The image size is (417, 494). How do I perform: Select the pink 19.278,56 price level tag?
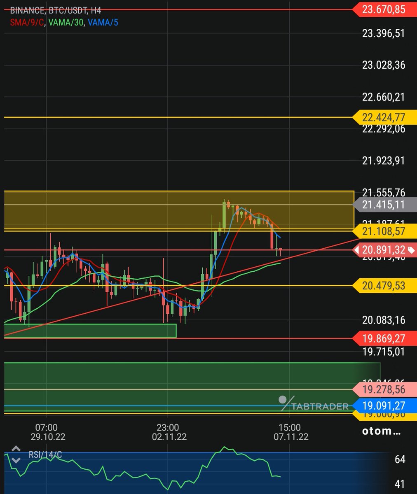click(385, 389)
